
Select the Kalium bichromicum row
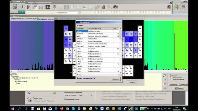(x=98, y=64)
